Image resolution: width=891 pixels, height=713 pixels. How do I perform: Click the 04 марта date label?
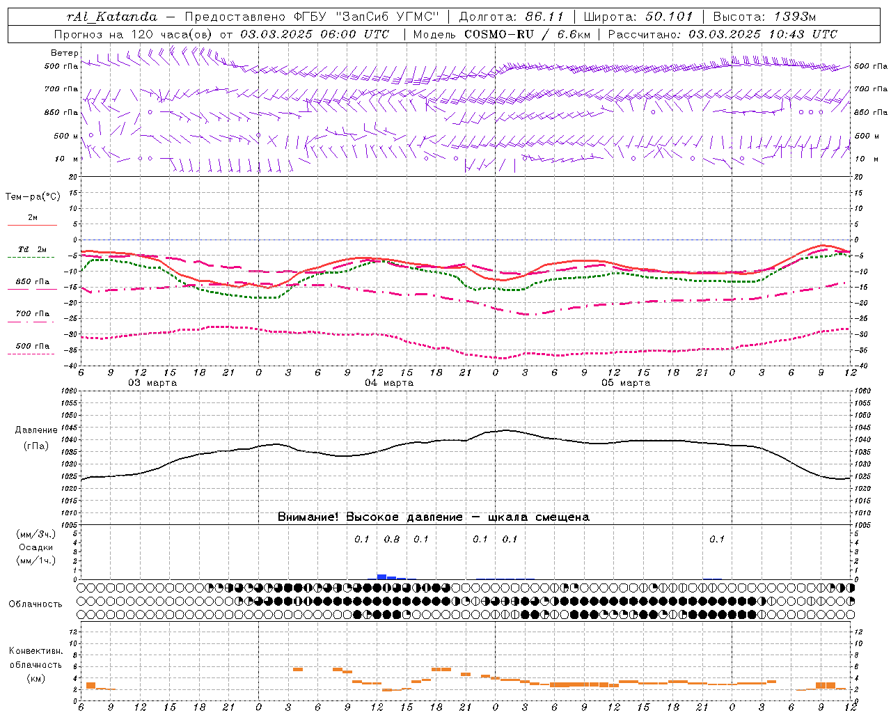(389, 383)
